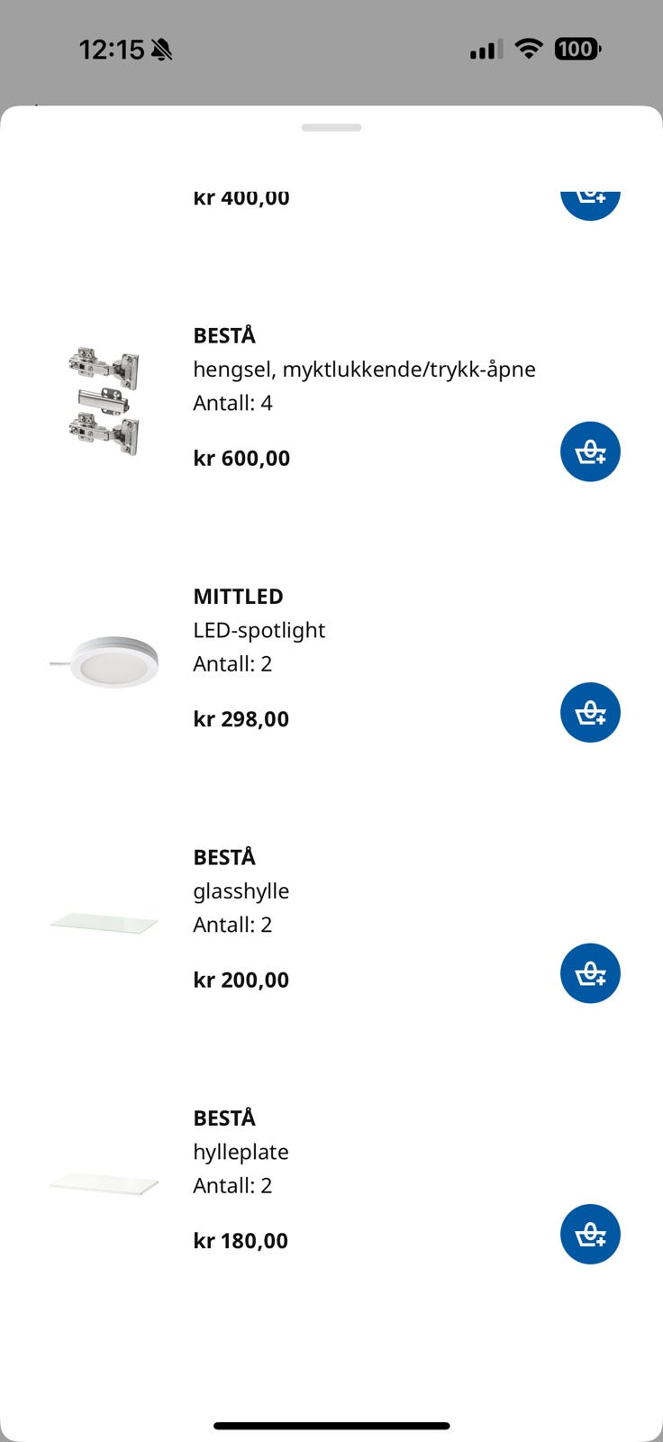663x1442 pixels.
Task: Open the white hylleplate product image
Action: 104,1184
